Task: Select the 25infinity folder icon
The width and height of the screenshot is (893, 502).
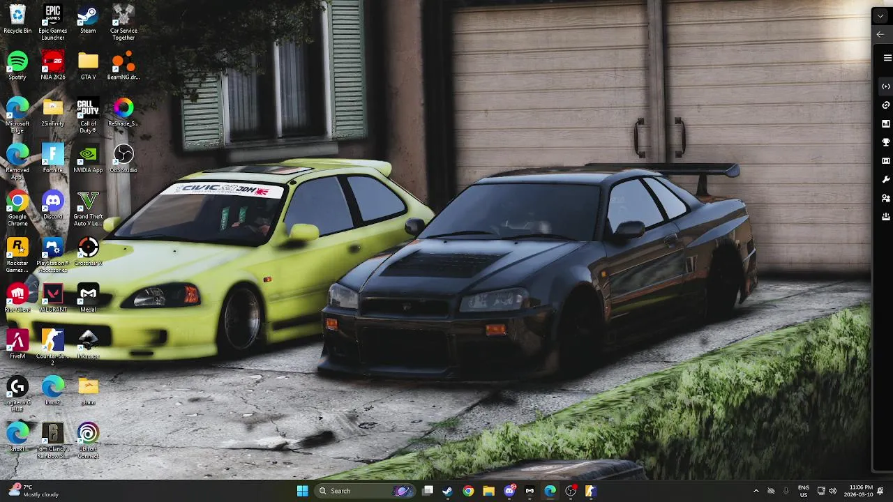Action: coord(52,112)
